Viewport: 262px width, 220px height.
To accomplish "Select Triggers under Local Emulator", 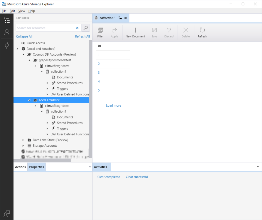I will (x=62, y=128).
